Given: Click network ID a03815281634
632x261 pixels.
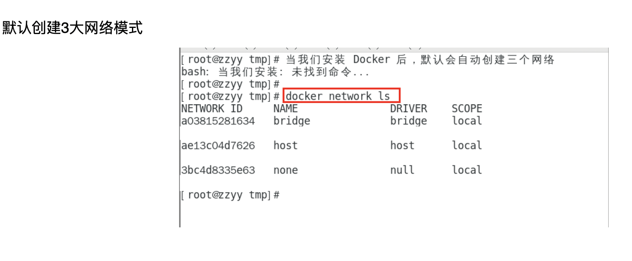Looking at the screenshot, I should (218, 121).
